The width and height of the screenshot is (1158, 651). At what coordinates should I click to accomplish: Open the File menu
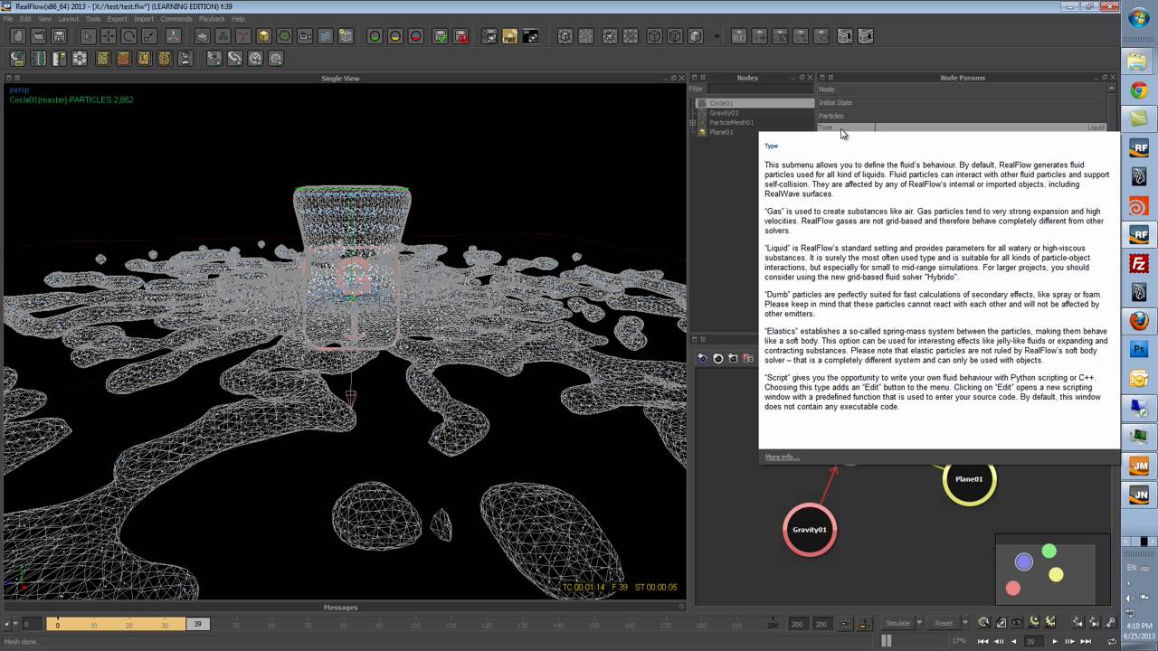[x=8, y=18]
